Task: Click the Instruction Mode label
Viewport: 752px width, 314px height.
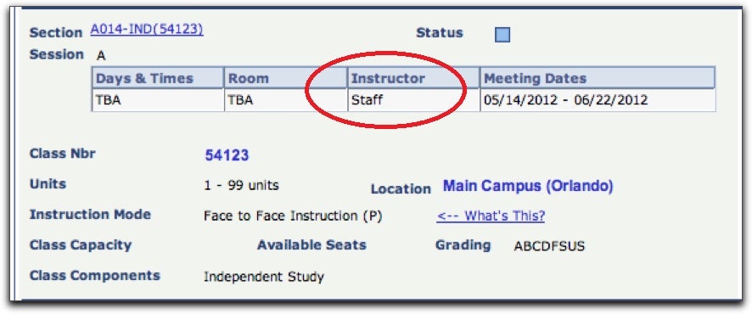Action: click(x=90, y=215)
